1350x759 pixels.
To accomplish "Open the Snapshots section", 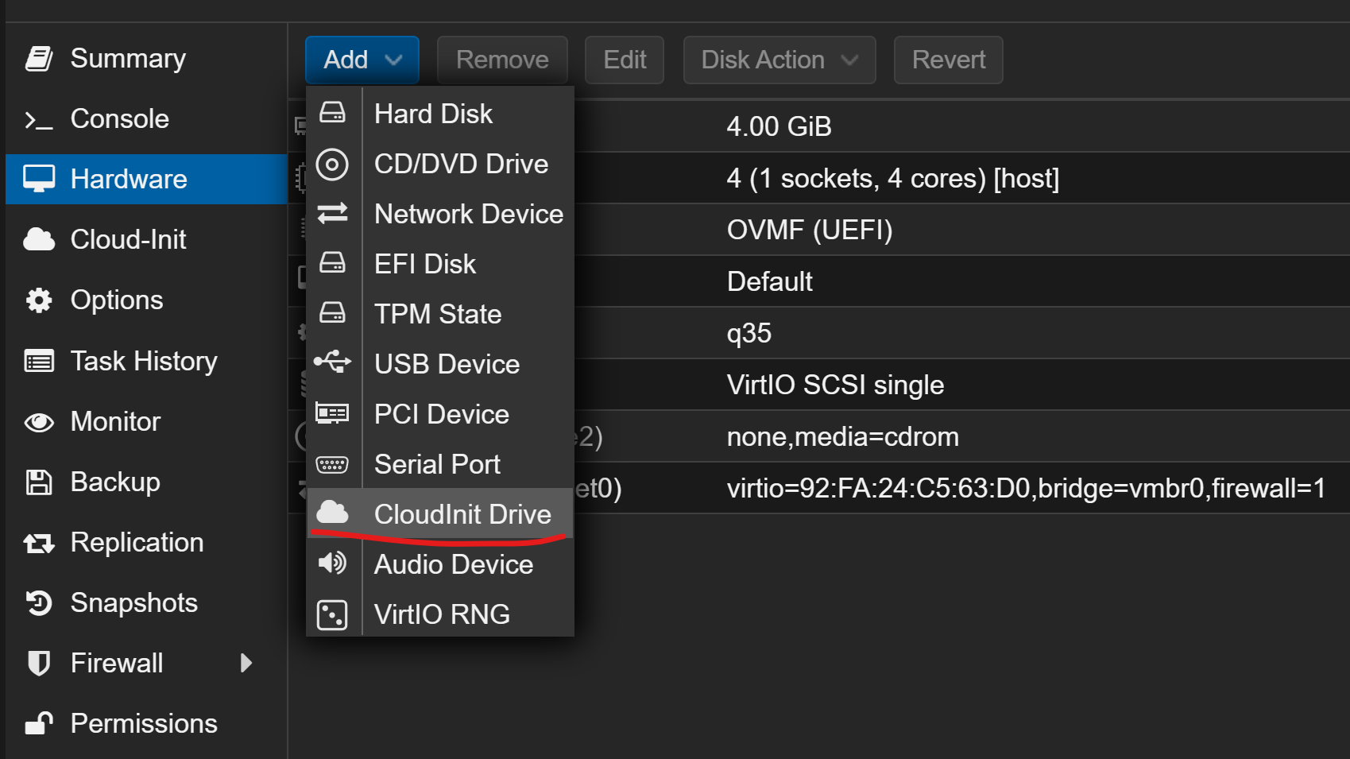I will 133,602.
